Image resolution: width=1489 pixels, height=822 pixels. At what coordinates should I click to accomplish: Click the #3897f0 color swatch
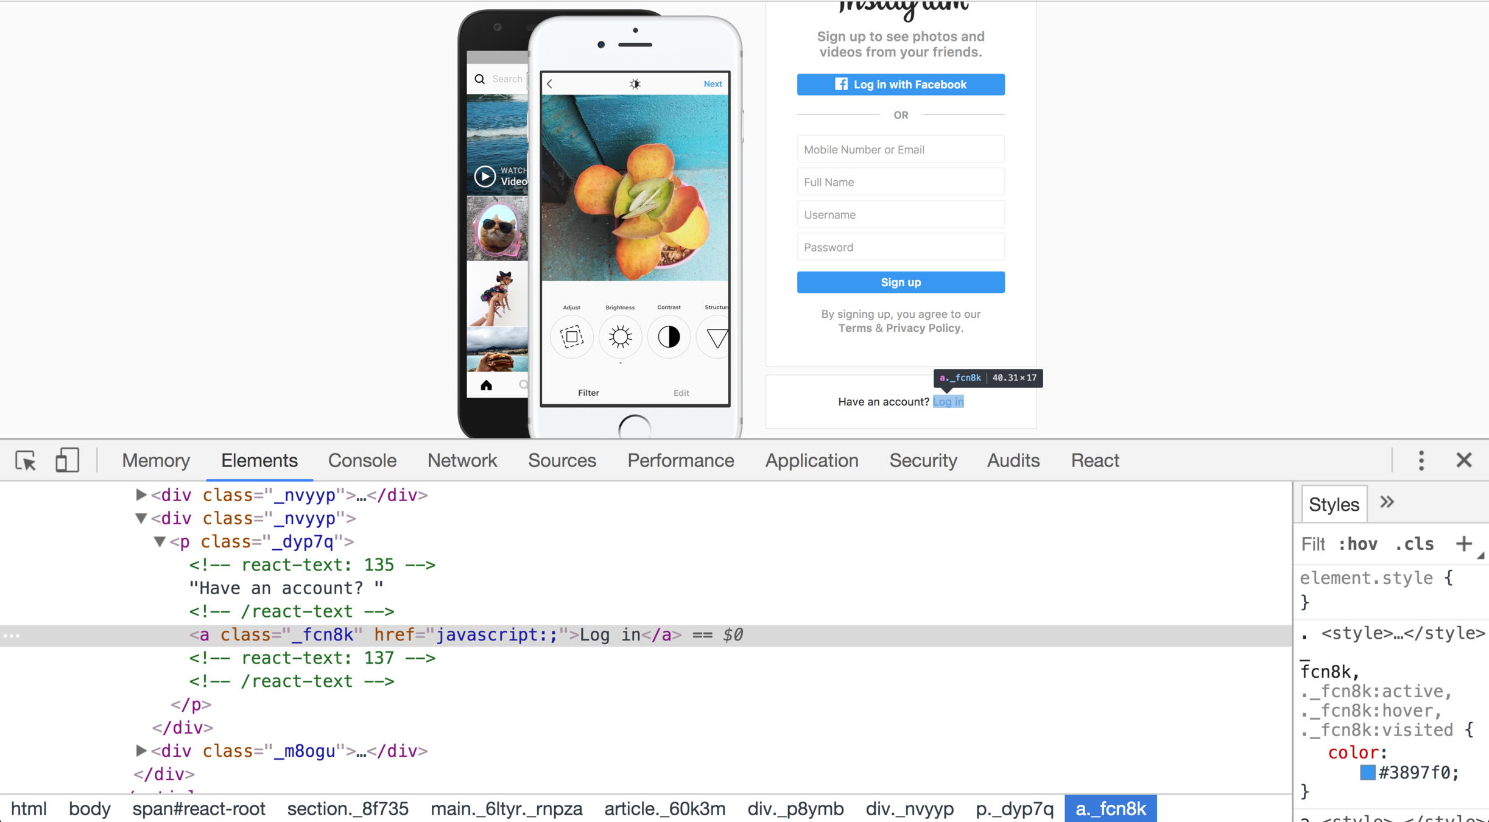point(1367,773)
